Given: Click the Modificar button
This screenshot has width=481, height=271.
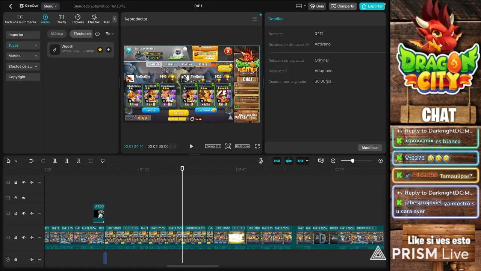Looking at the screenshot, I should (370, 148).
